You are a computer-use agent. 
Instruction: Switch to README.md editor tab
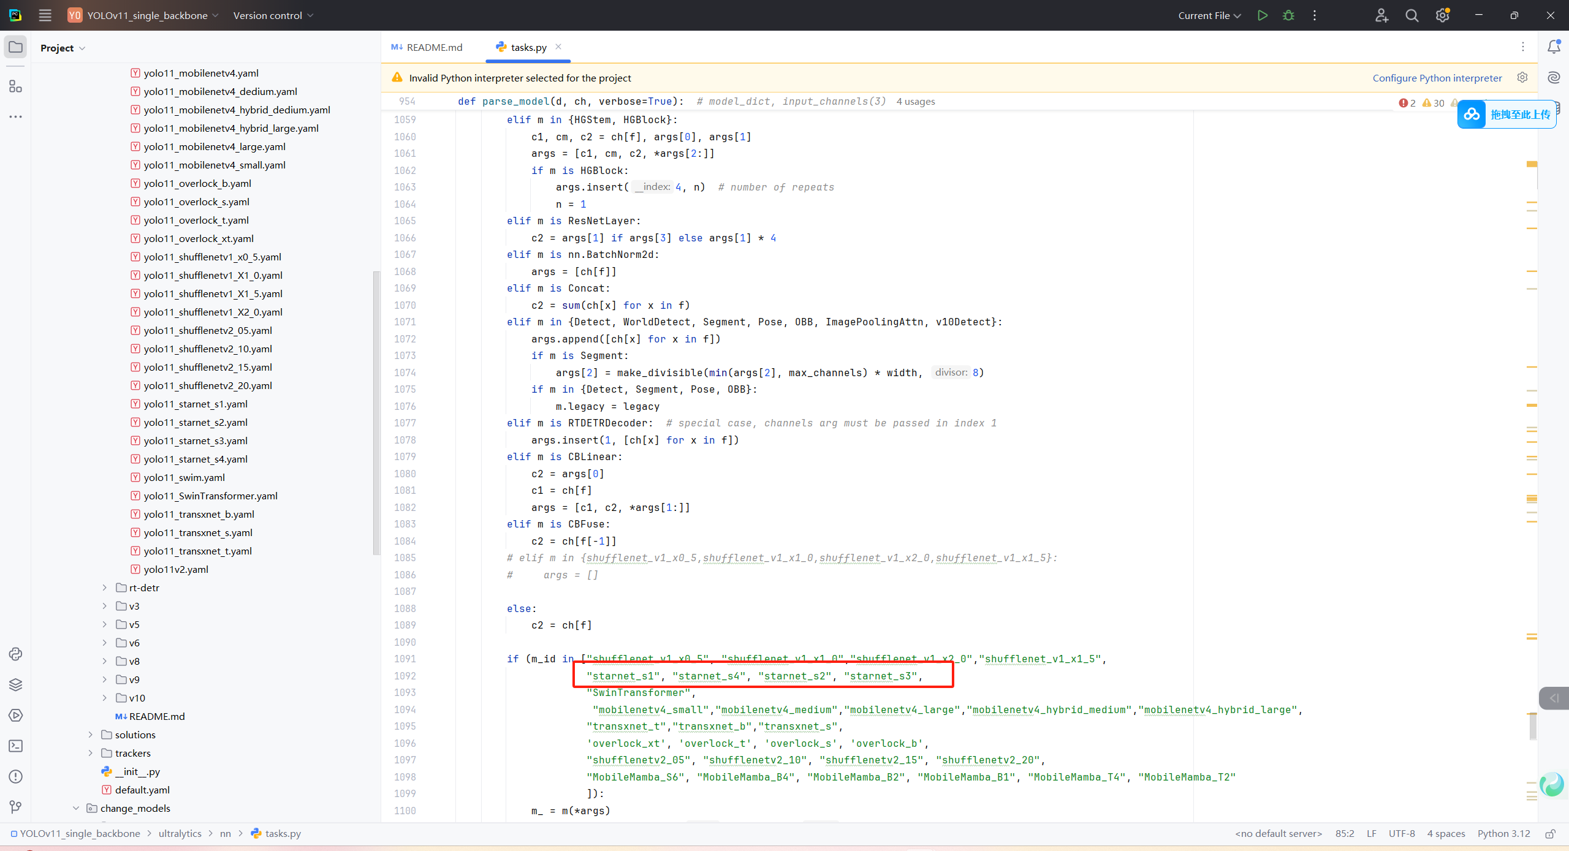click(x=427, y=47)
